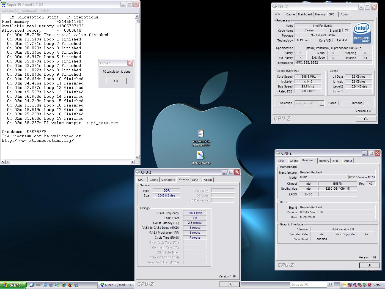The width and height of the screenshot is (385, 289).
Task: Click the Super PI vertical scrollbar down arrow
Action: [x=137, y=157]
